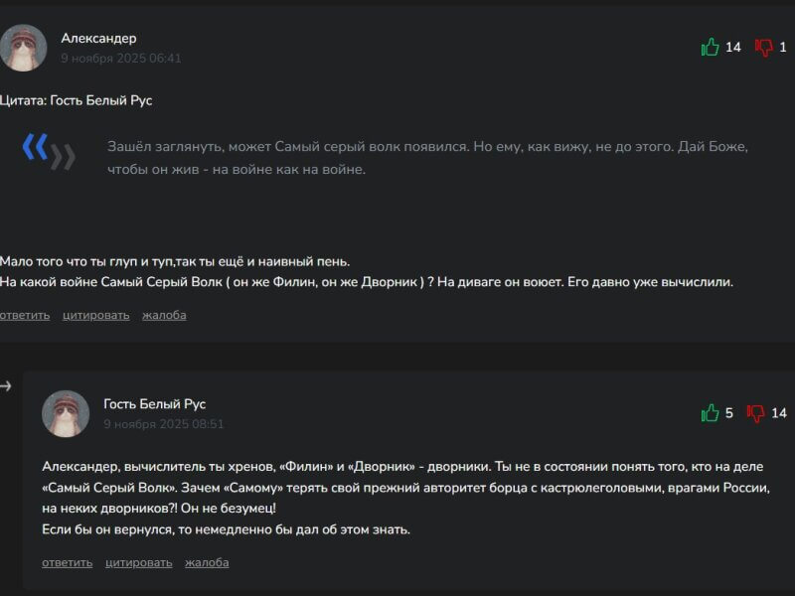Open the username Александр in comment header
The image size is (795, 596).
[x=98, y=38]
